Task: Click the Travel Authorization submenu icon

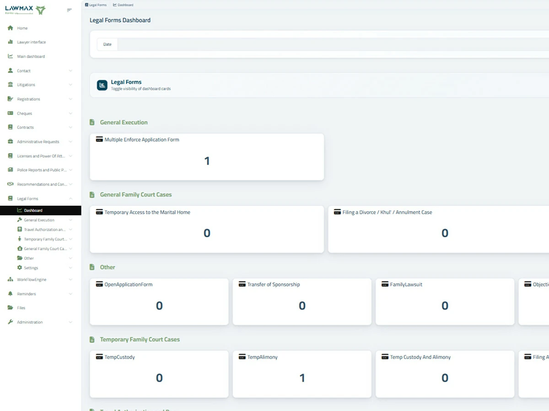Action: (x=20, y=229)
